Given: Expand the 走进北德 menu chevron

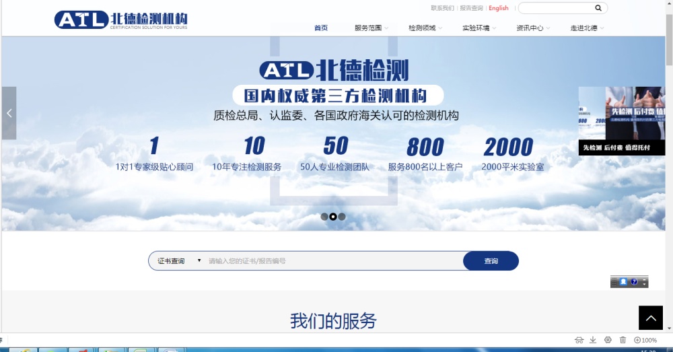Looking at the screenshot, I should [x=602, y=28].
